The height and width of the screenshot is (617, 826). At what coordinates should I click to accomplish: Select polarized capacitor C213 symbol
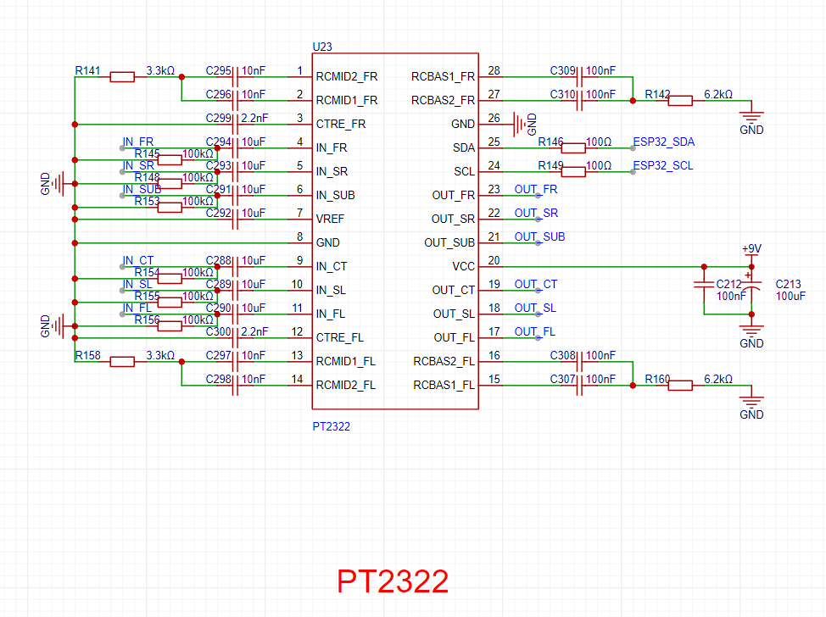click(751, 286)
